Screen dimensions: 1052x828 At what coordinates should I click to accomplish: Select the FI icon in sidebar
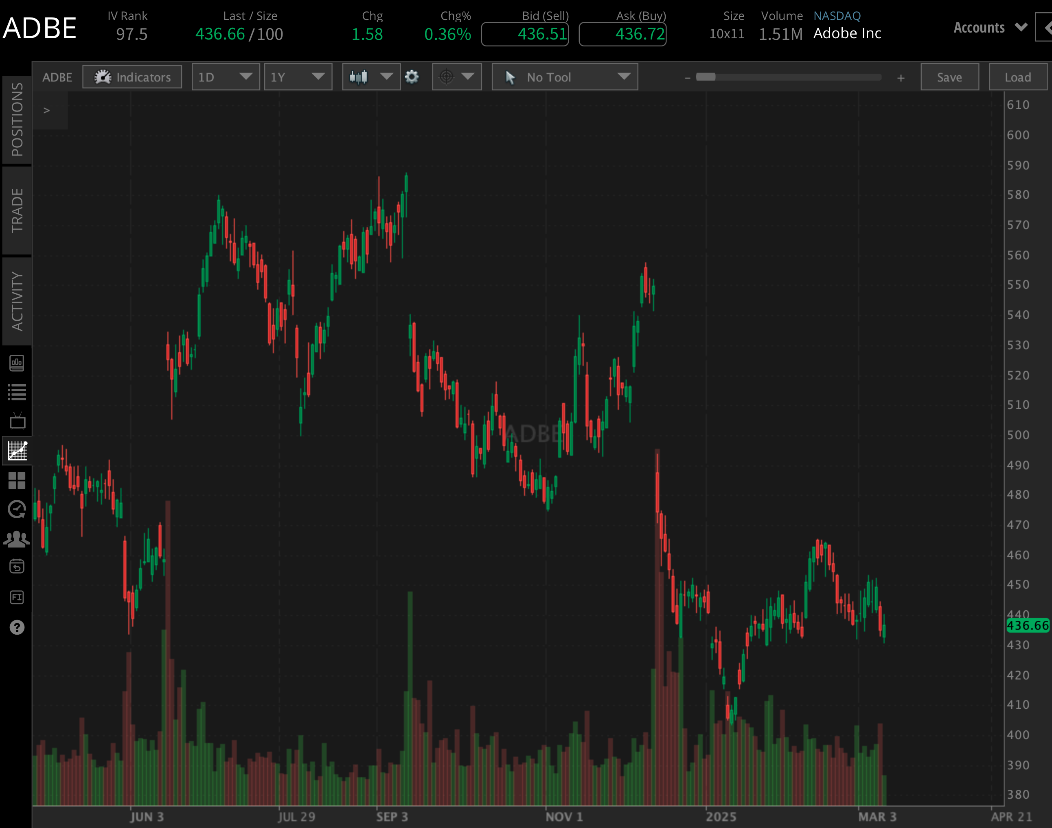click(x=18, y=597)
